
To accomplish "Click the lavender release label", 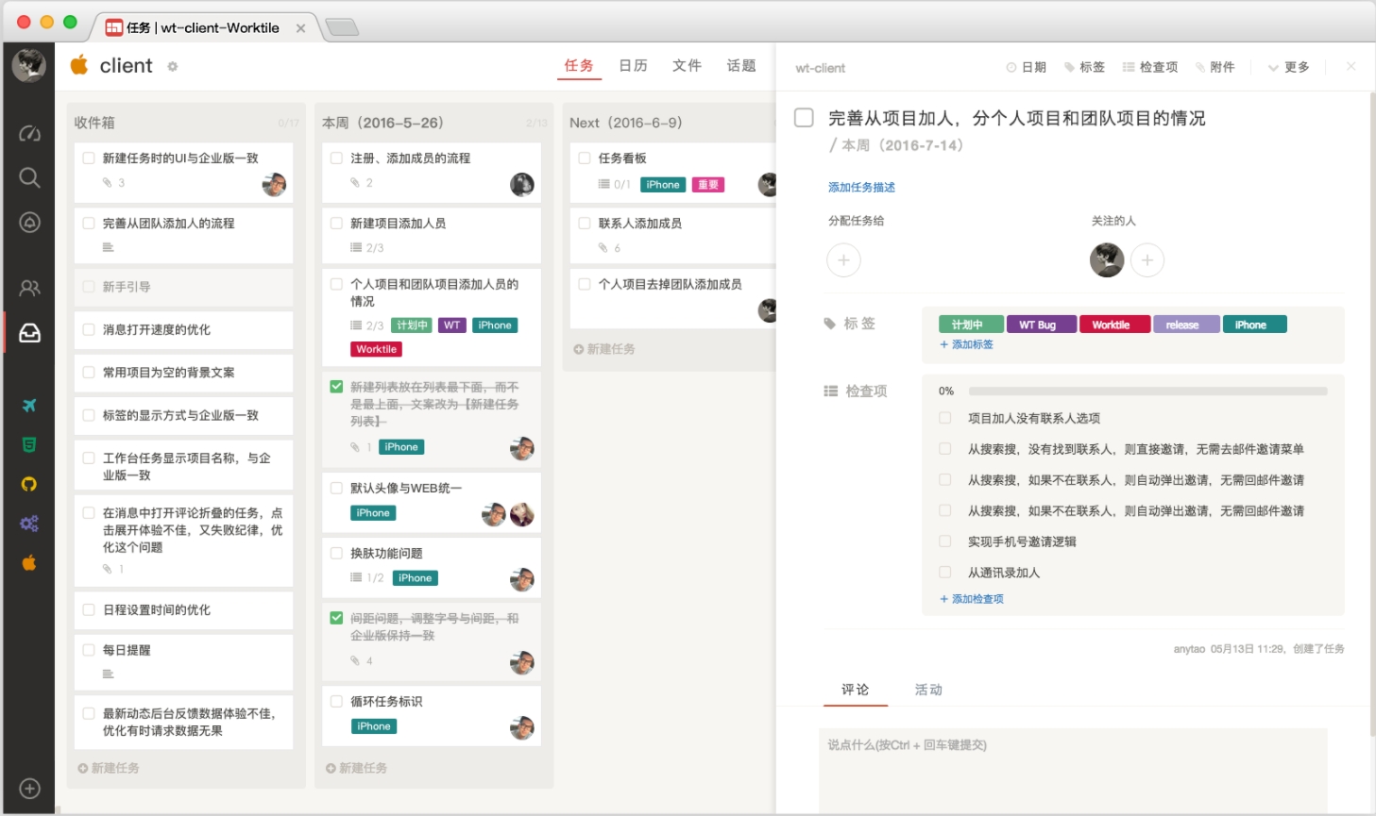I will click(x=1186, y=325).
